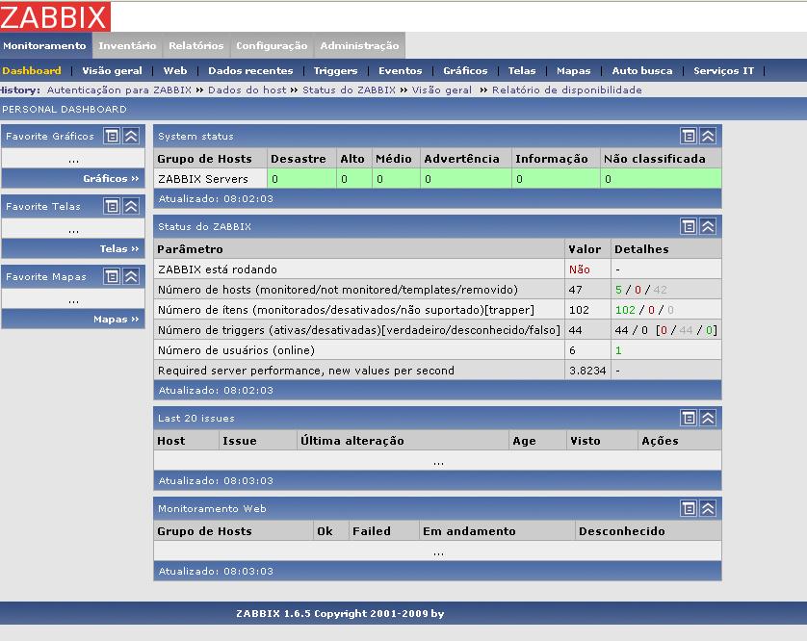Go to the Configuração tab
Image resolution: width=807 pixels, height=641 pixels.
point(272,46)
